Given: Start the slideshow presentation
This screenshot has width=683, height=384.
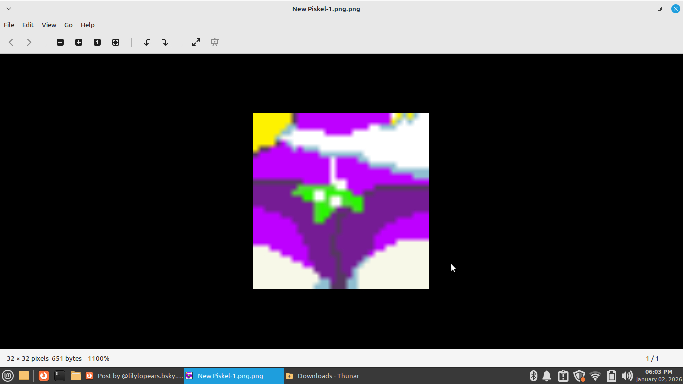Looking at the screenshot, I should pyautogui.click(x=215, y=42).
